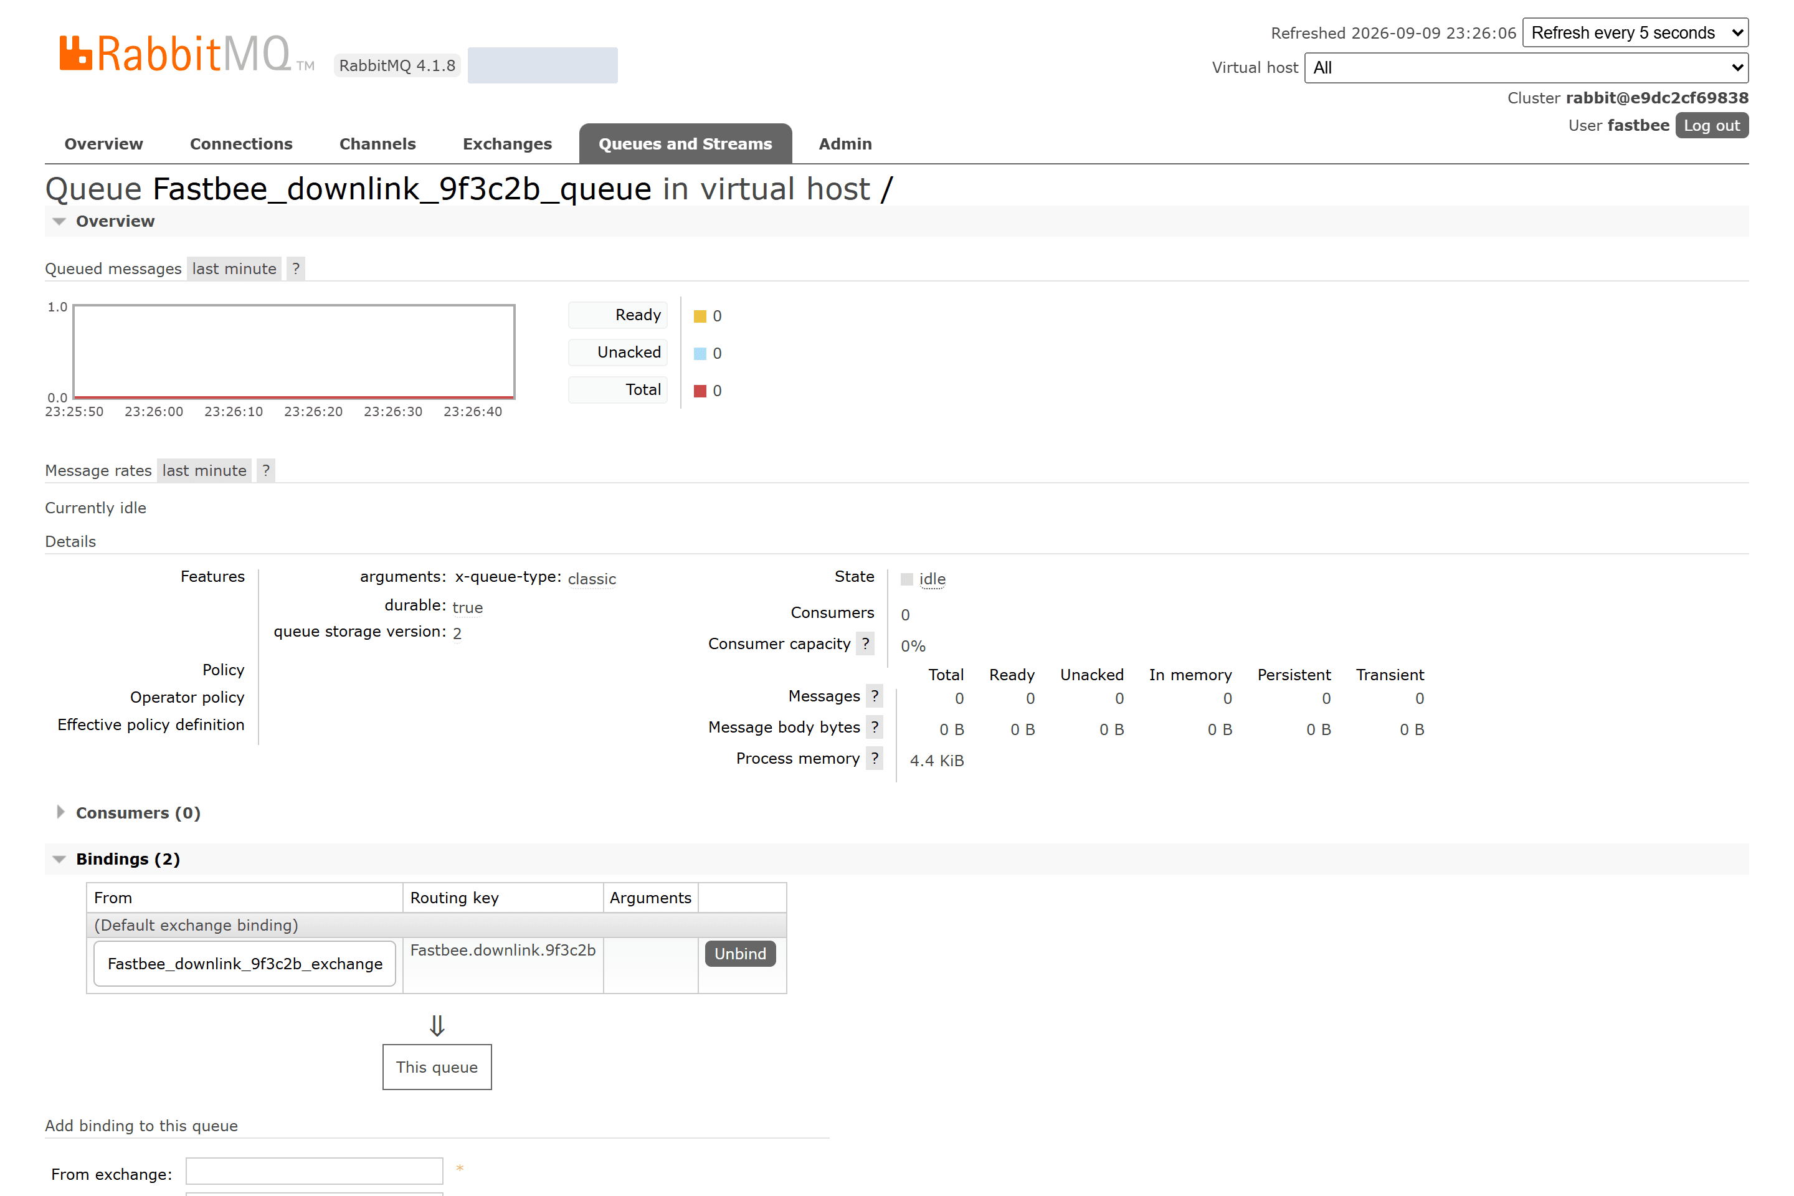Open help for Consumer capacity
Screen dimensions: 1794x1196
coord(866,643)
